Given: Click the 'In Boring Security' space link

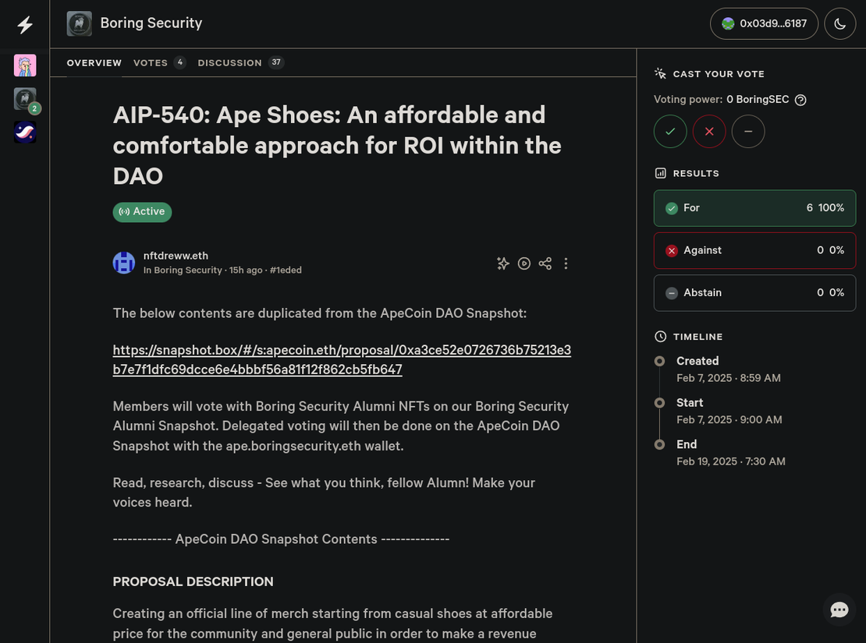Looking at the screenshot, I should (x=183, y=270).
